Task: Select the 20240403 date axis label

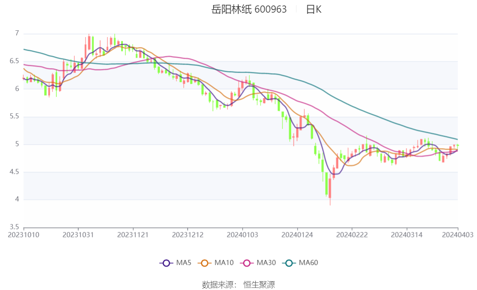Action: (x=458, y=235)
